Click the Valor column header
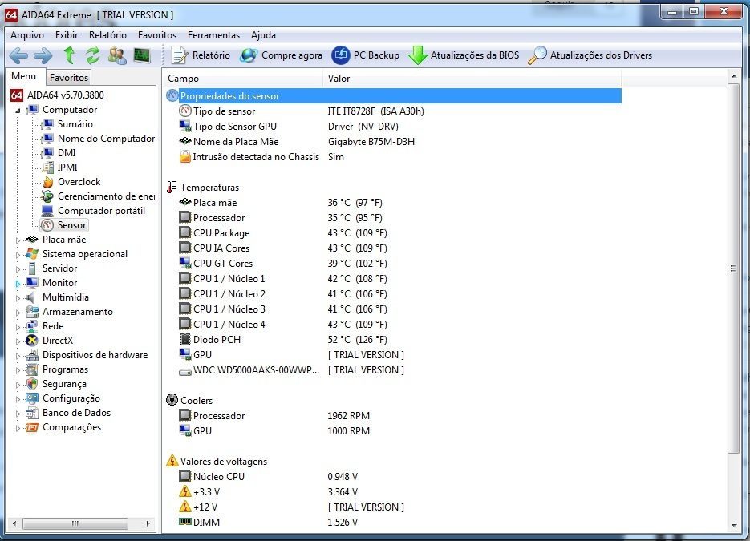This screenshot has height=541, width=750. tap(472, 79)
